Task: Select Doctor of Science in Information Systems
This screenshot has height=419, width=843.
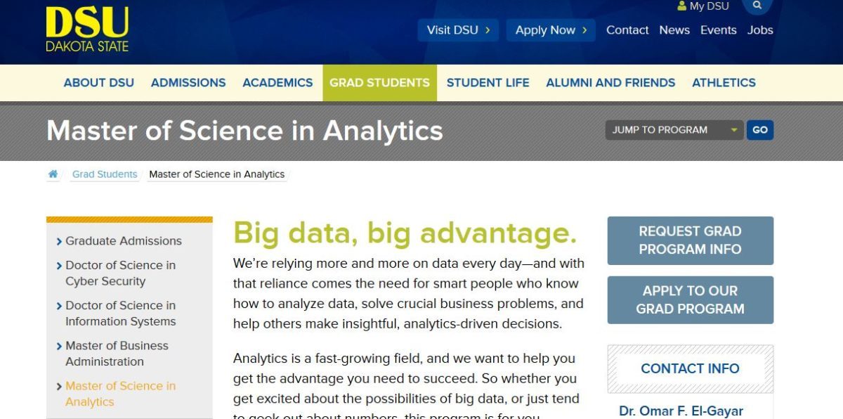Action: click(x=120, y=314)
